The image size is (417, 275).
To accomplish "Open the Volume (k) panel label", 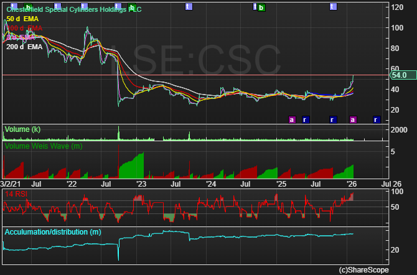I will tap(22, 129).
